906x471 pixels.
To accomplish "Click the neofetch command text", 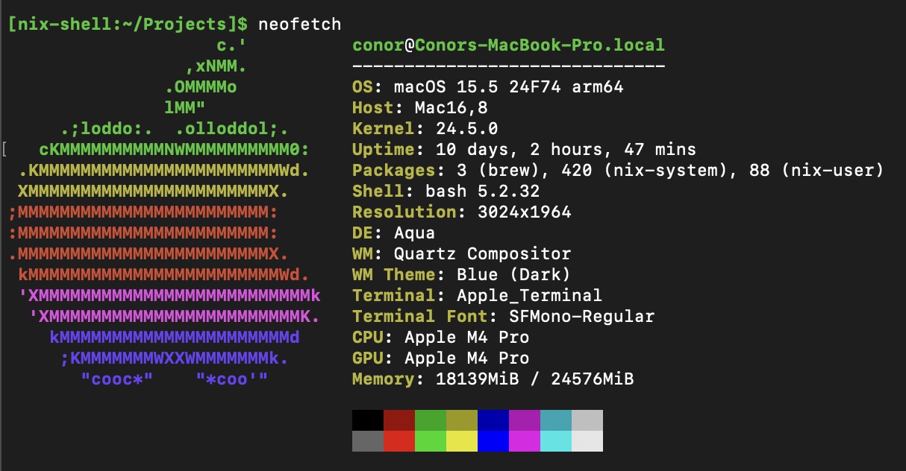I will (x=297, y=24).
